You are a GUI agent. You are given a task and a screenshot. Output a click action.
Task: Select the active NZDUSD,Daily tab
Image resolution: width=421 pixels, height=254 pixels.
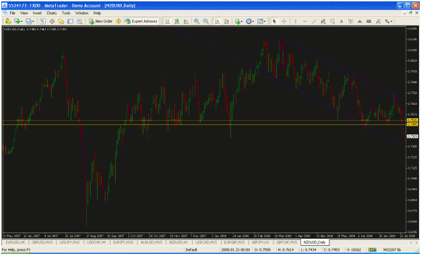315,242
